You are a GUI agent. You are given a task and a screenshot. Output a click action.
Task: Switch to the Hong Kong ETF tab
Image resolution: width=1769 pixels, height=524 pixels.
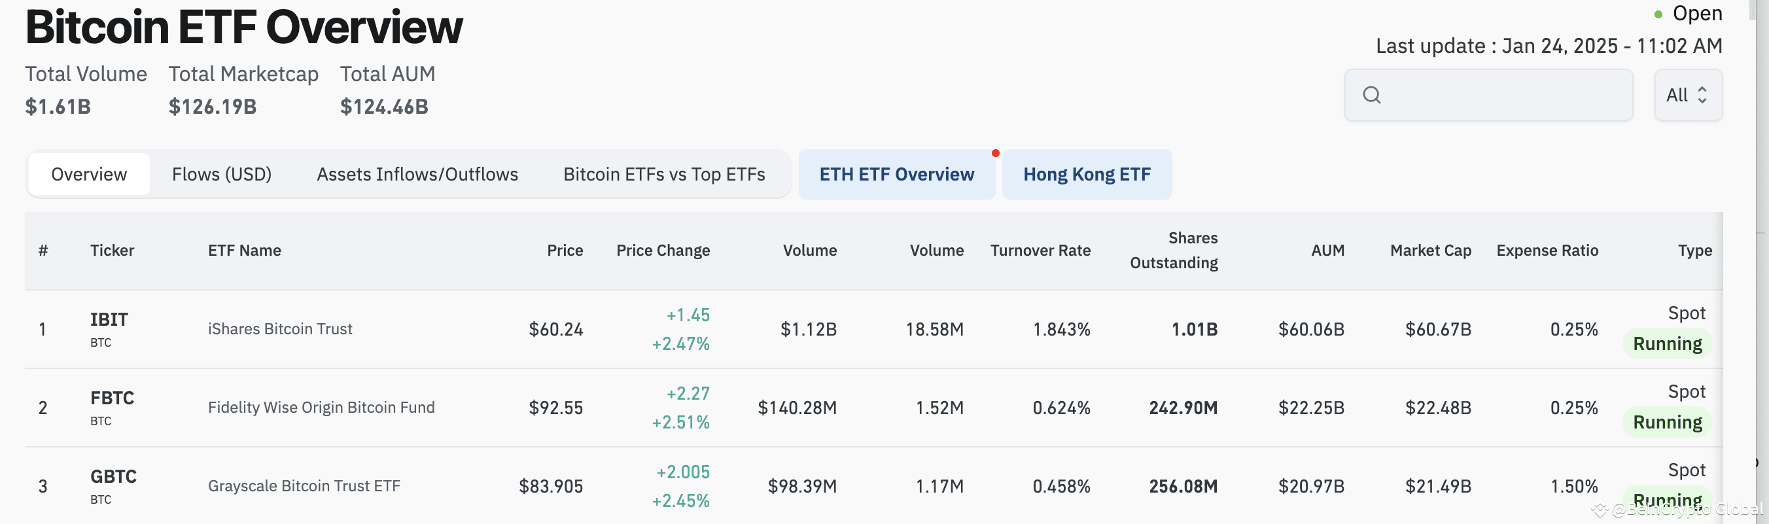(1087, 174)
